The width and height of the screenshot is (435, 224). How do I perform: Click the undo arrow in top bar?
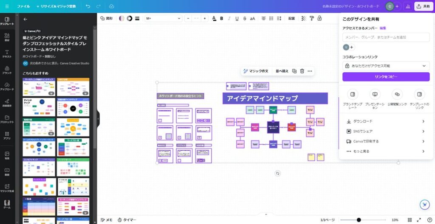[x=88, y=6]
